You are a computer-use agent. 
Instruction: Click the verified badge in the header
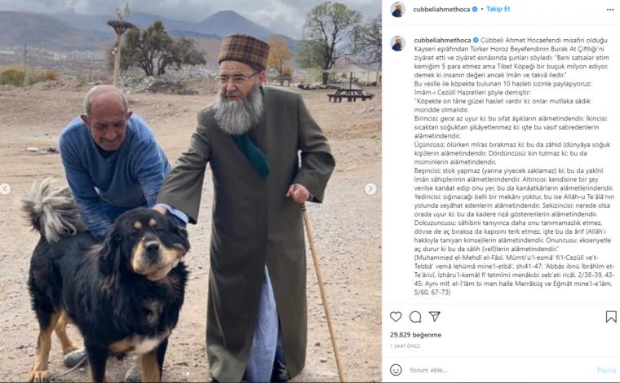click(475, 9)
